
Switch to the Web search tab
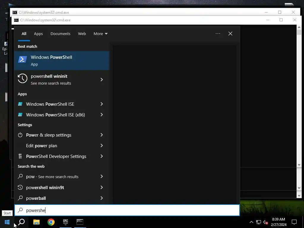(82, 34)
